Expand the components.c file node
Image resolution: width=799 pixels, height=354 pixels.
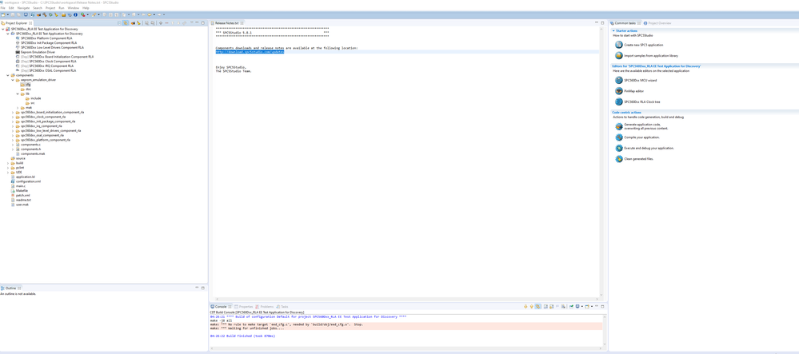click(x=13, y=145)
